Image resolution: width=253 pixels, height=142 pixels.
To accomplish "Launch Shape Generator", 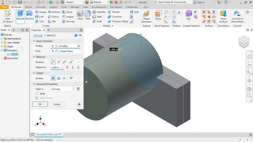I will click(146, 17).
